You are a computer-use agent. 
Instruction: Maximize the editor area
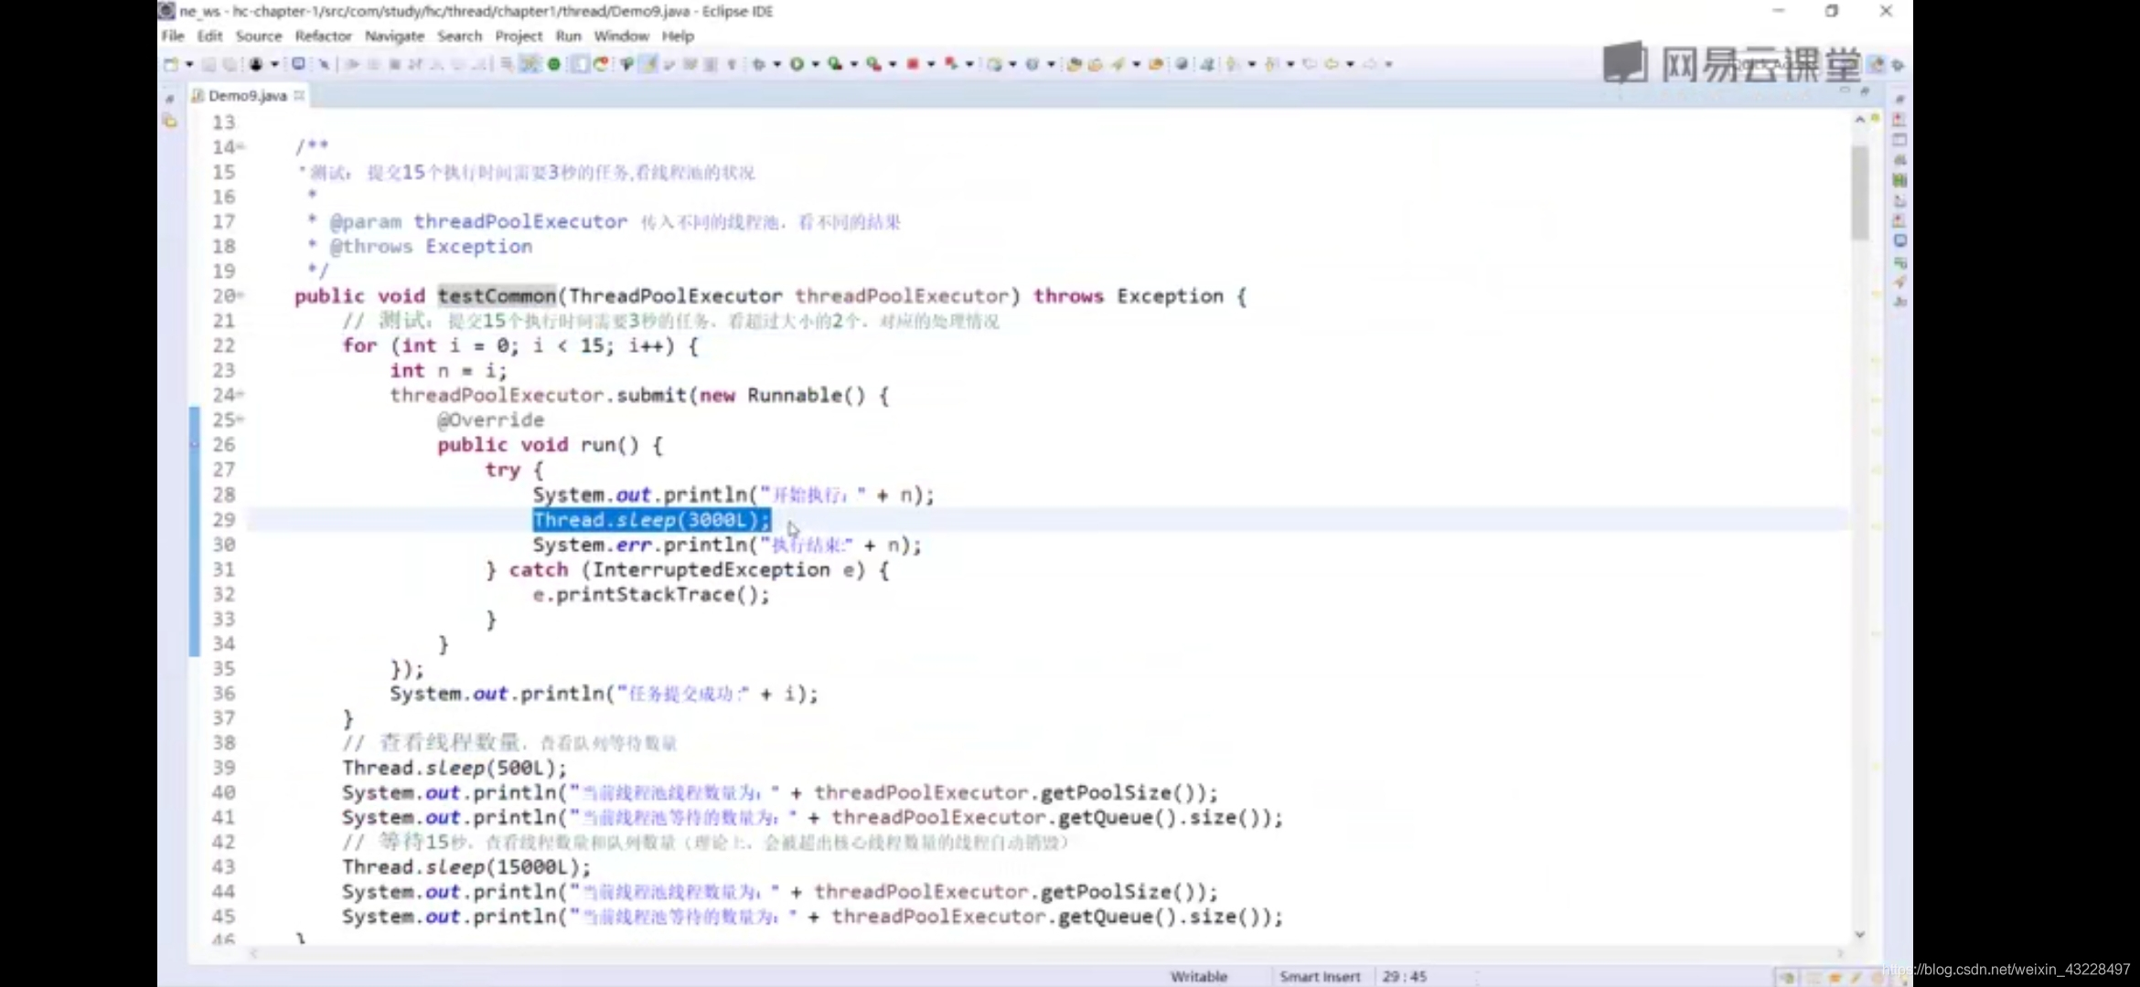pyautogui.click(x=1864, y=91)
